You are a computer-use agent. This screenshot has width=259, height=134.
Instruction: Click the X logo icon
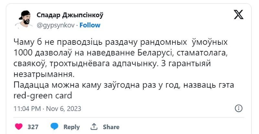point(238,14)
